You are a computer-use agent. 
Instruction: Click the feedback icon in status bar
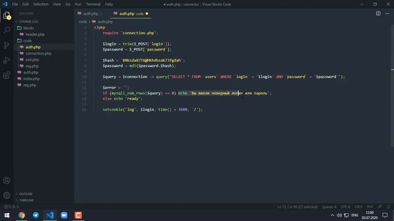pyautogui.click(x=380, y=207)
